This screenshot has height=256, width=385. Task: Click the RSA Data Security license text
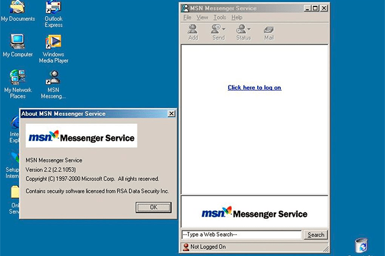click(97, 191)
